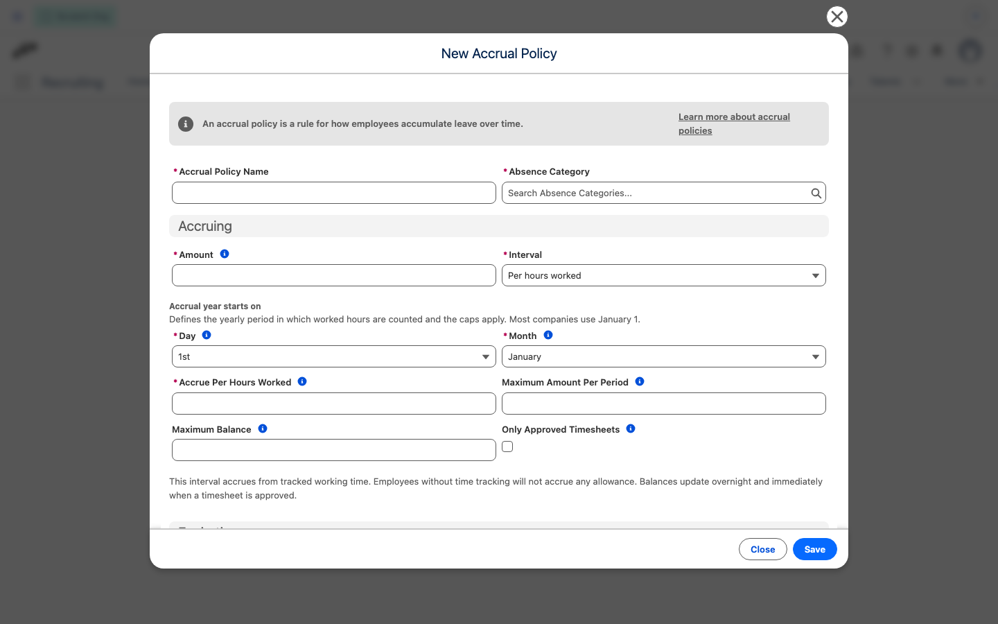Open the 'Learn more about accrual policies' link
Viewport: 998px width, 624px height.
[734, 124]
